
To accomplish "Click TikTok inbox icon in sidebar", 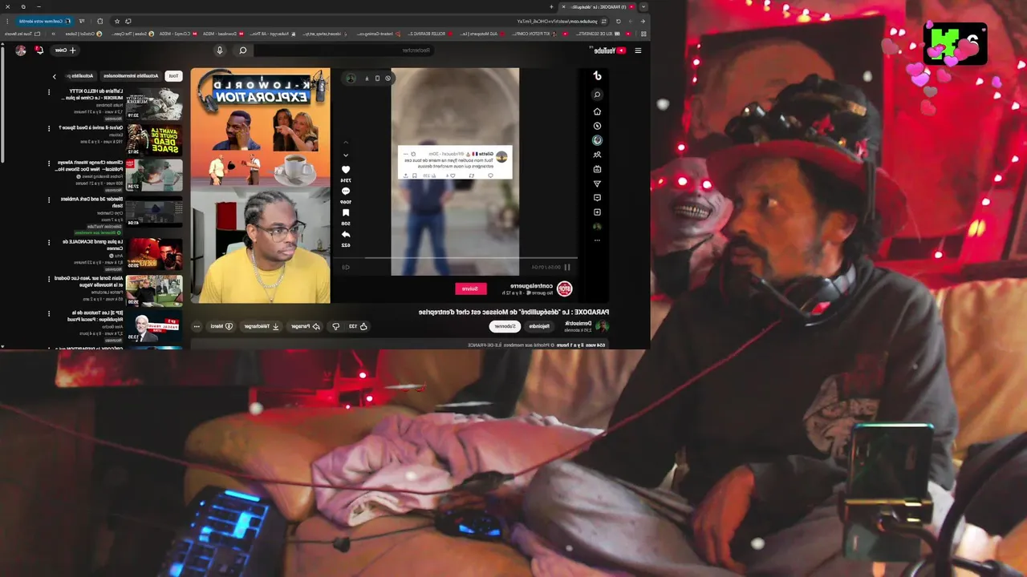I will coord(597,198).
